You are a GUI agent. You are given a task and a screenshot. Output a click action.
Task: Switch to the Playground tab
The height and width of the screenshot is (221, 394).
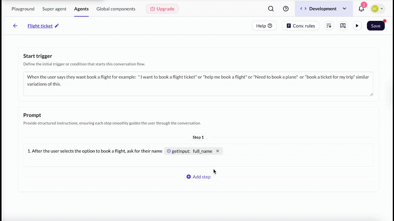pyautogui.click(x=23, y=9)
